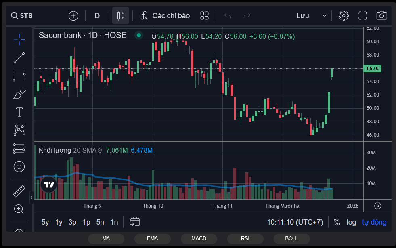Open the candlestick chart type selector
Viewport: 396px width, 248px height.
click(x=120, y=16)
